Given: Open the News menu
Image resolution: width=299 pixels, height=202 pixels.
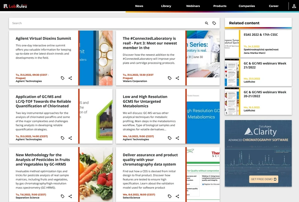Looking at the screenshot, I should [139, 6].
